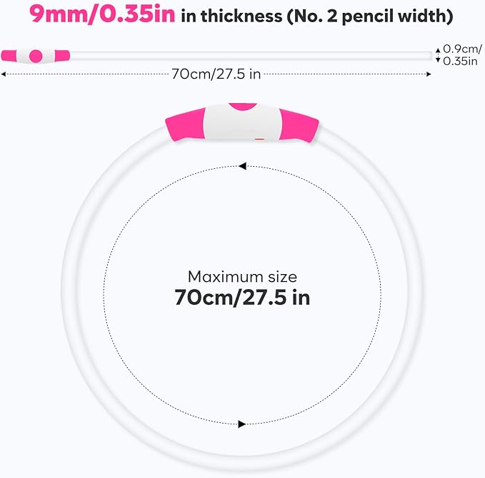Screen dimensions: 485x478
Task: Click the 70cm/27.5 in label under the straight collar
Action: pyautogui.click(x=217, y=73)
